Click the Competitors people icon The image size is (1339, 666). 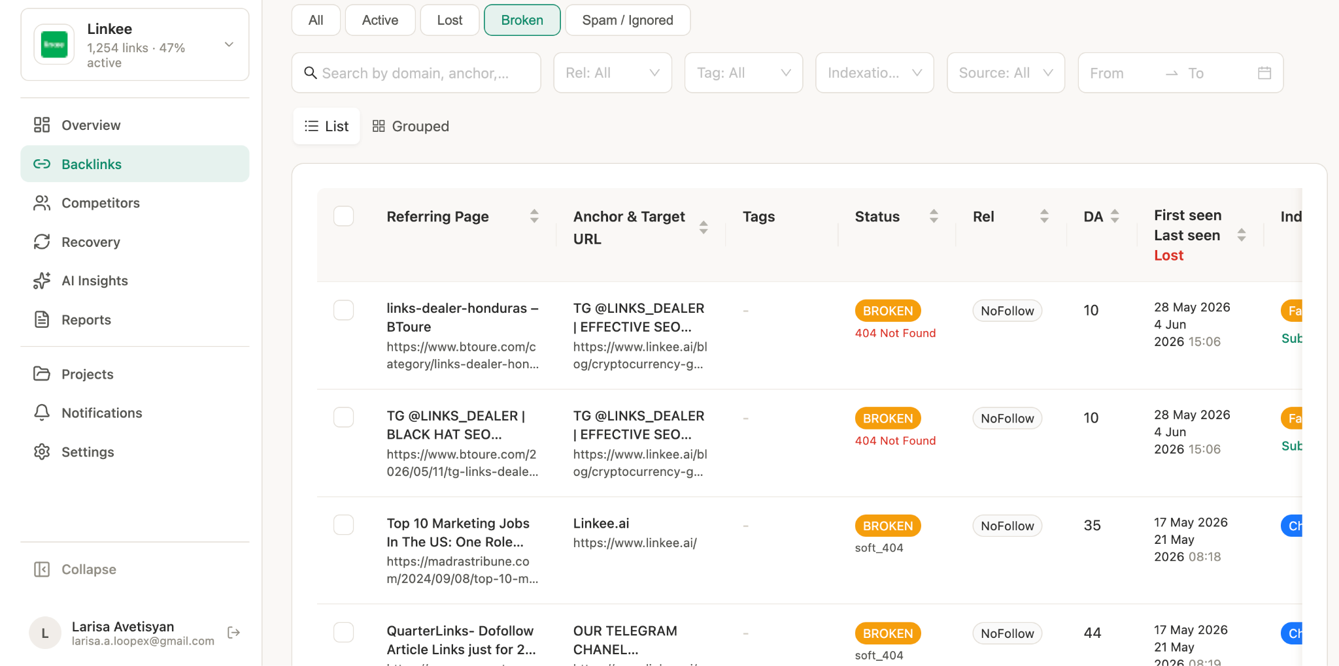pos(42,203)
